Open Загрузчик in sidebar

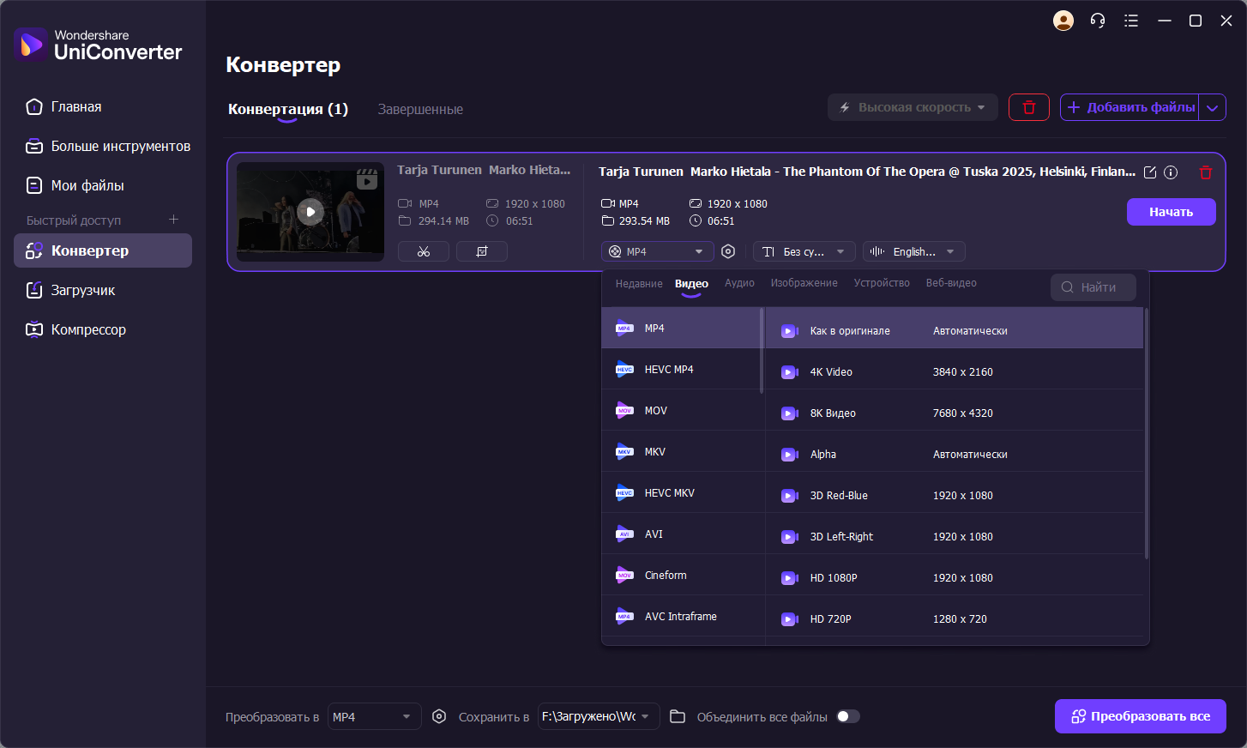(x=103, y=290)
